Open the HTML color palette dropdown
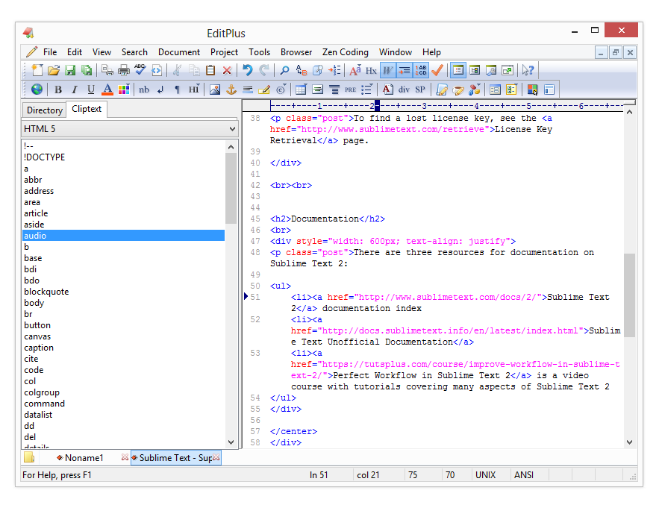Viewport: 662px width, 505px height. tap(124, 90)
